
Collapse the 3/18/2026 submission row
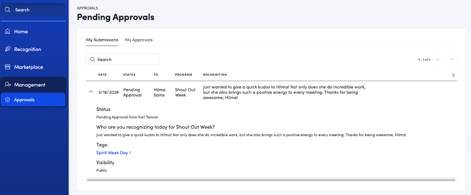[x=91, y=92]
